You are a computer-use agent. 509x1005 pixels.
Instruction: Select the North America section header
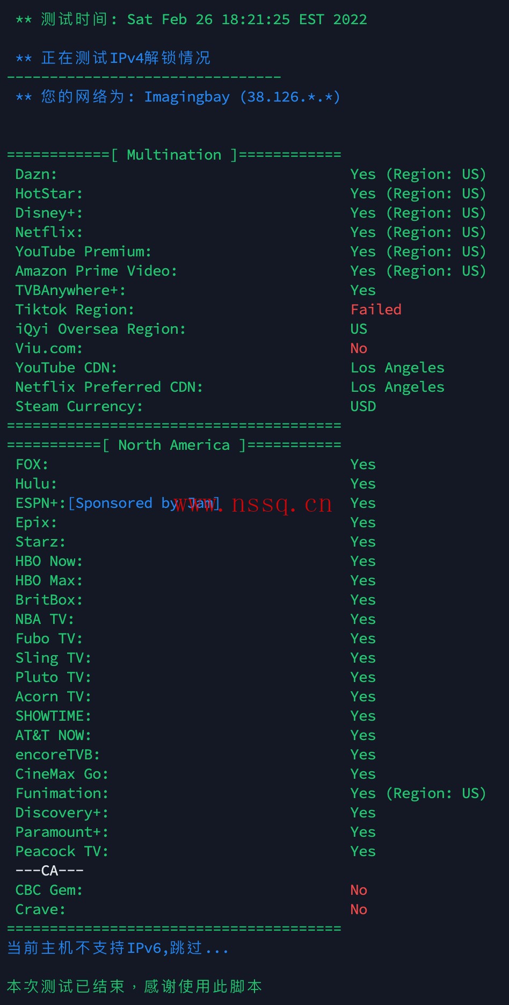(174, 445)
